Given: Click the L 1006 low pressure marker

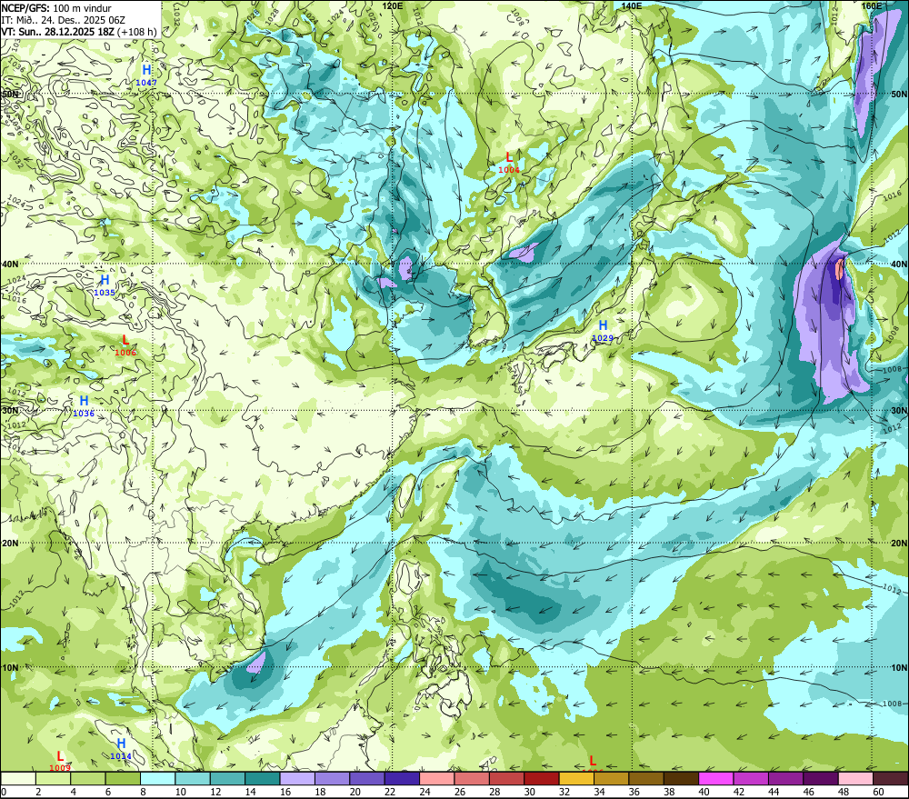Looking at the screenshot, I should [125, 346].
